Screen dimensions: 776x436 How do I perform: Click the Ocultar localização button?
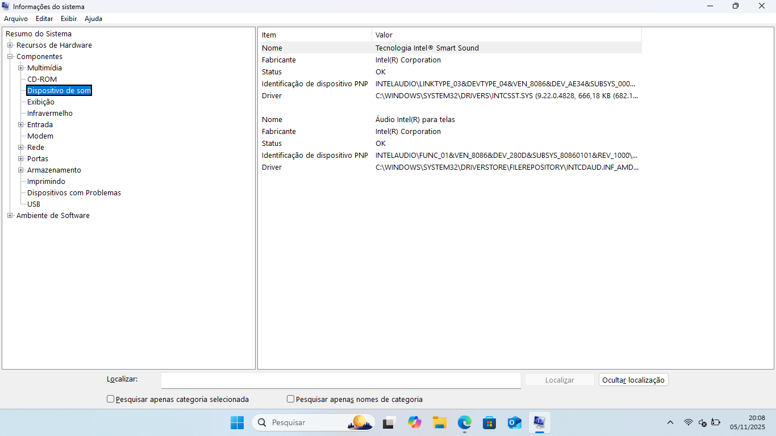(x=633, y=380)
